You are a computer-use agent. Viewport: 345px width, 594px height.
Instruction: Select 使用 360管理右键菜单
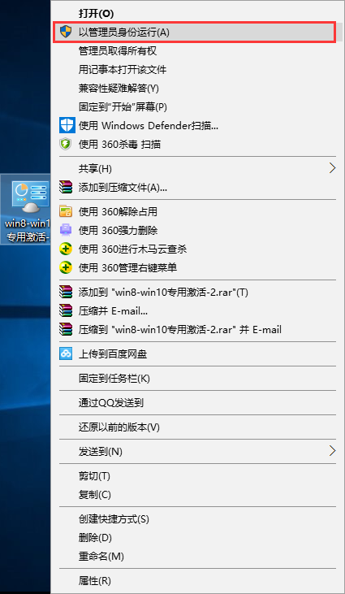coord(127,268)
